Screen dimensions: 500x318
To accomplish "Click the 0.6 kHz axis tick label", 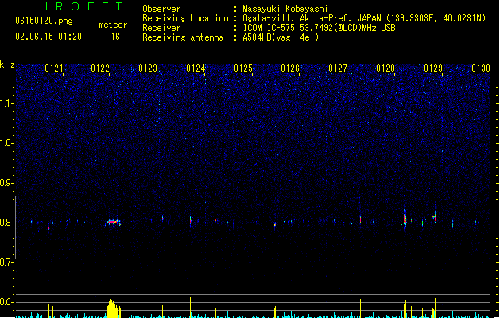I will pyautogui.click(x=6, y=302).
